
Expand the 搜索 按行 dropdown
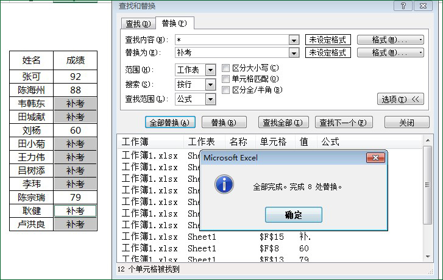click(x=210, y=85)
